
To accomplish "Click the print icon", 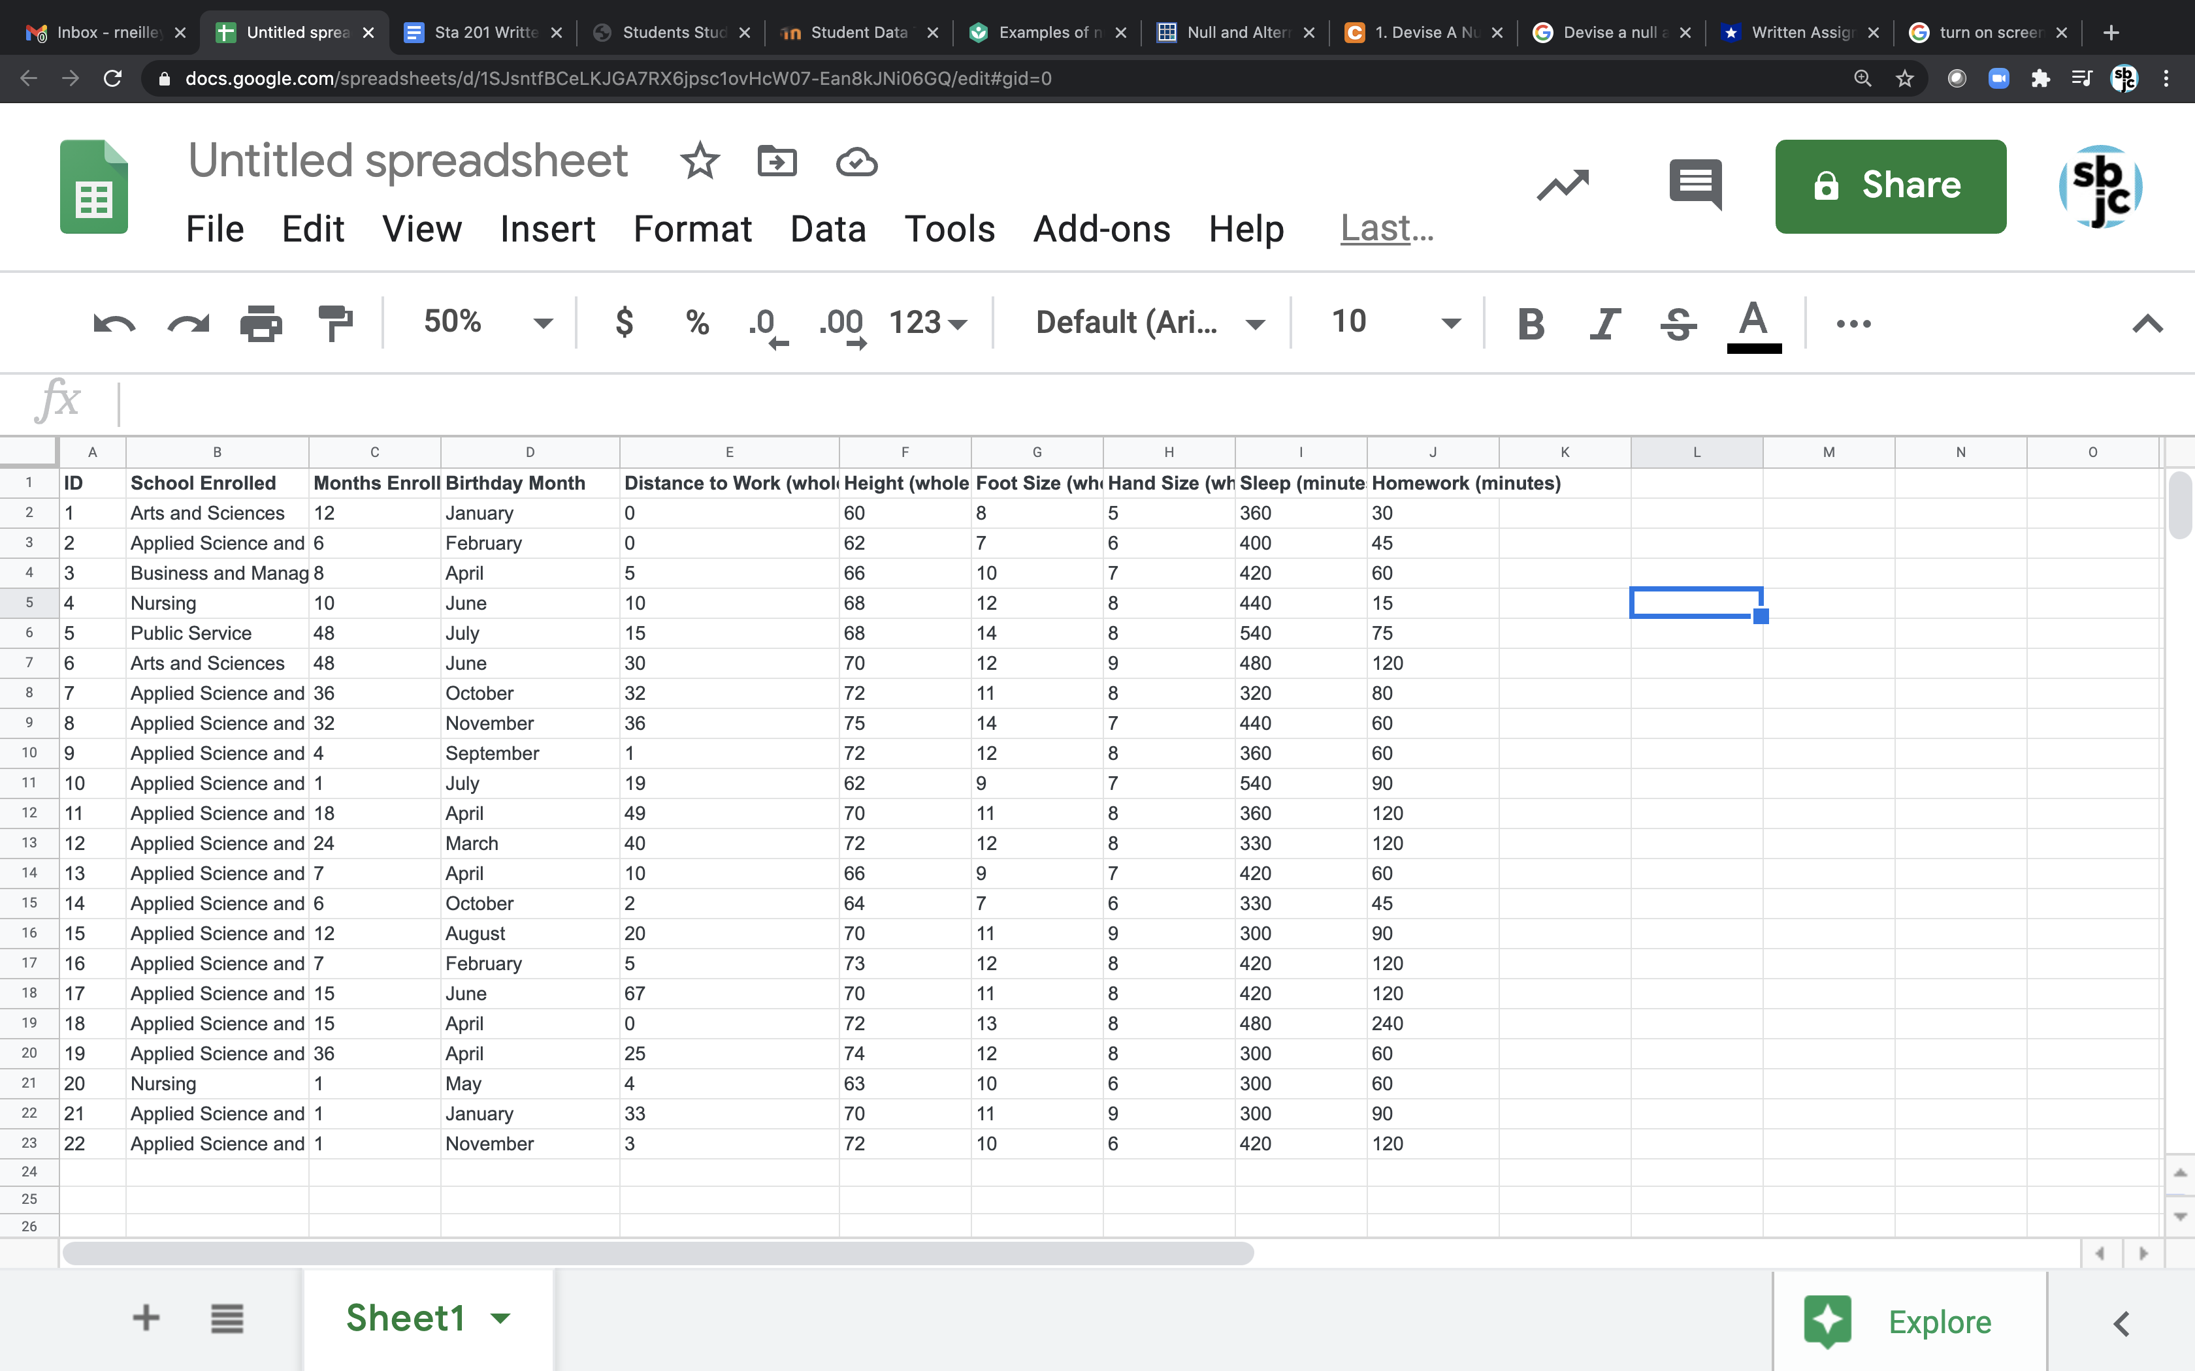I will (x=260, y=324).
